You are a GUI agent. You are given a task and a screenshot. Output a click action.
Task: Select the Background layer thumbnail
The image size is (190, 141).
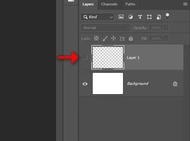[108, 83]
